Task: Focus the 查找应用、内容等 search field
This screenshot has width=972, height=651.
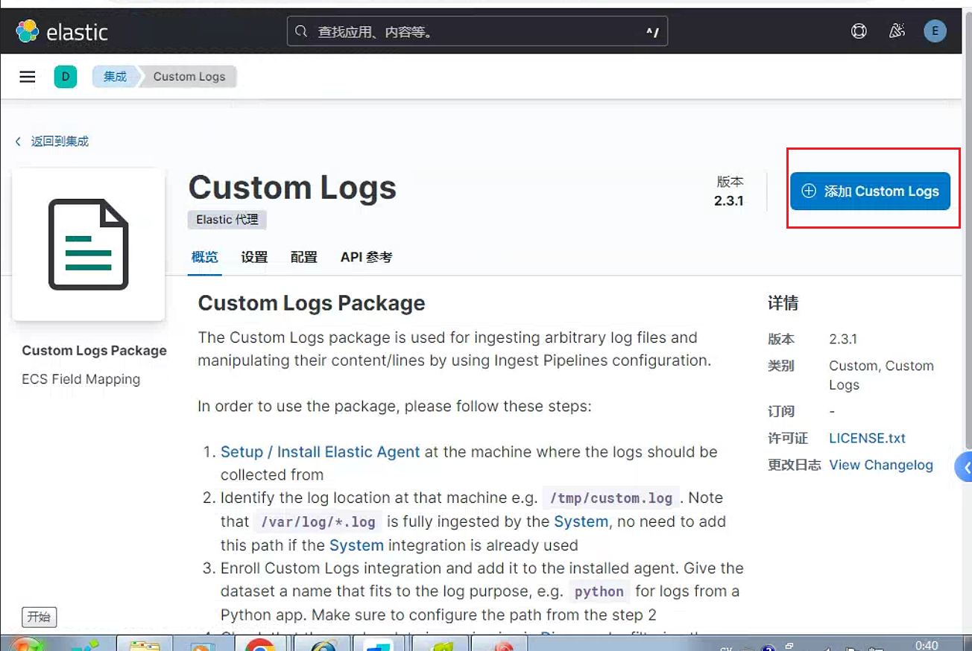Action: (477, 32)
